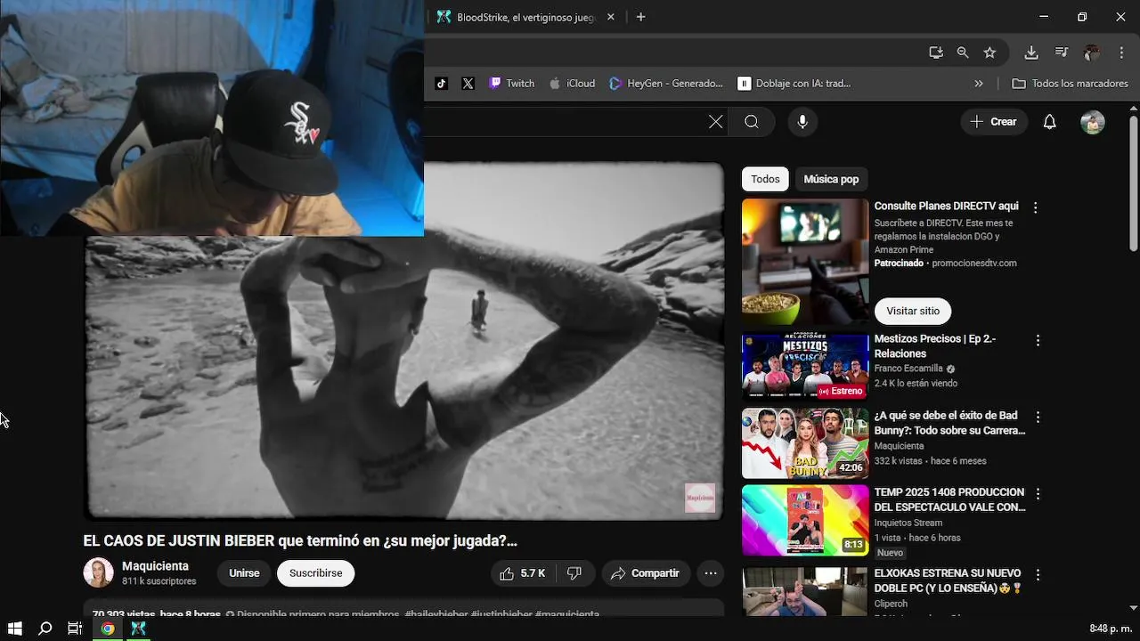Open options for Bad Bunny video

[1037, 417]
